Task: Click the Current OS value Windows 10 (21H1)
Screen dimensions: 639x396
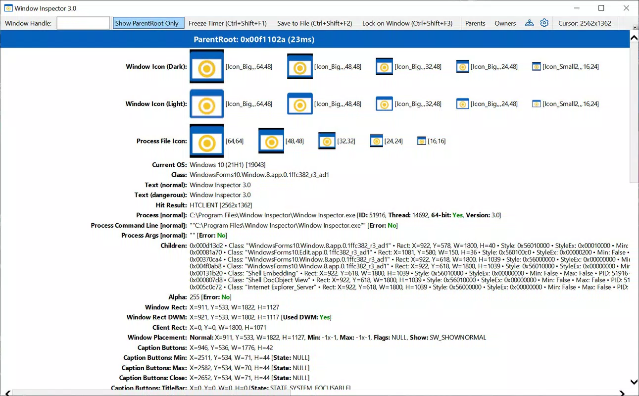Action: pyautogui.click(x=229, y=165)
